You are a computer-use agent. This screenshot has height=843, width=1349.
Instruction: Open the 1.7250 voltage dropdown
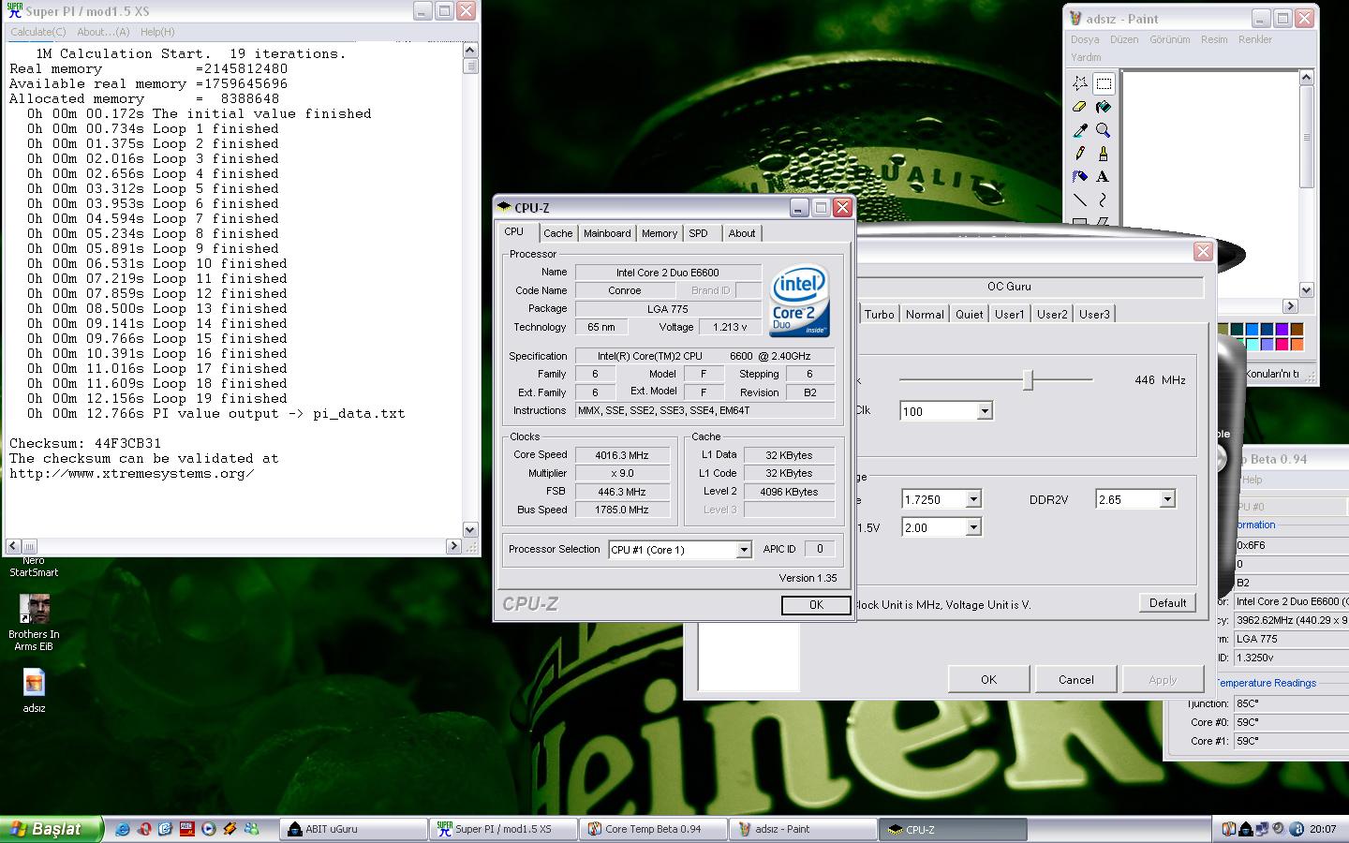[x=973, y=500]
